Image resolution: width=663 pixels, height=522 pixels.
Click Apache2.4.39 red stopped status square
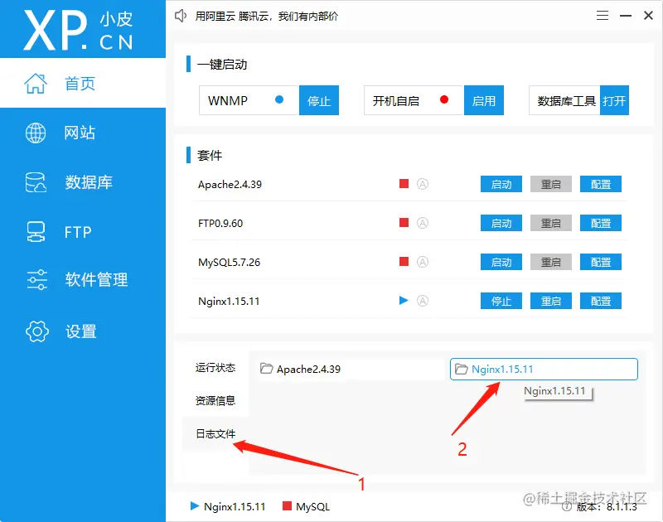pyautogui.click(x=404, y=183)
